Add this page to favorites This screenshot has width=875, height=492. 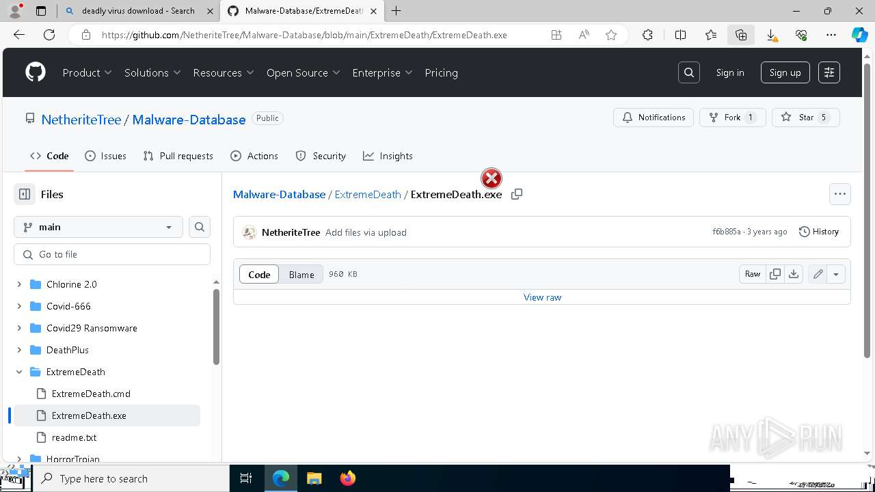coord(611,35)
